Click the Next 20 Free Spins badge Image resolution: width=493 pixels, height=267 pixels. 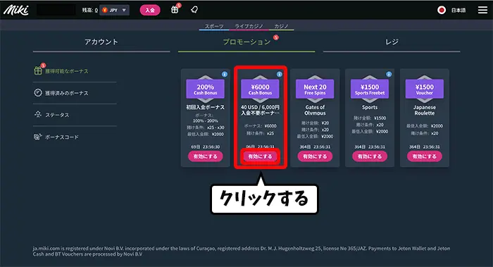tap(315, 89)
